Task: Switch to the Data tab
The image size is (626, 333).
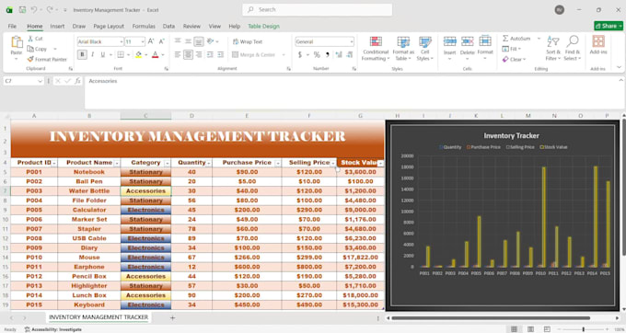Action: [168, 27]
